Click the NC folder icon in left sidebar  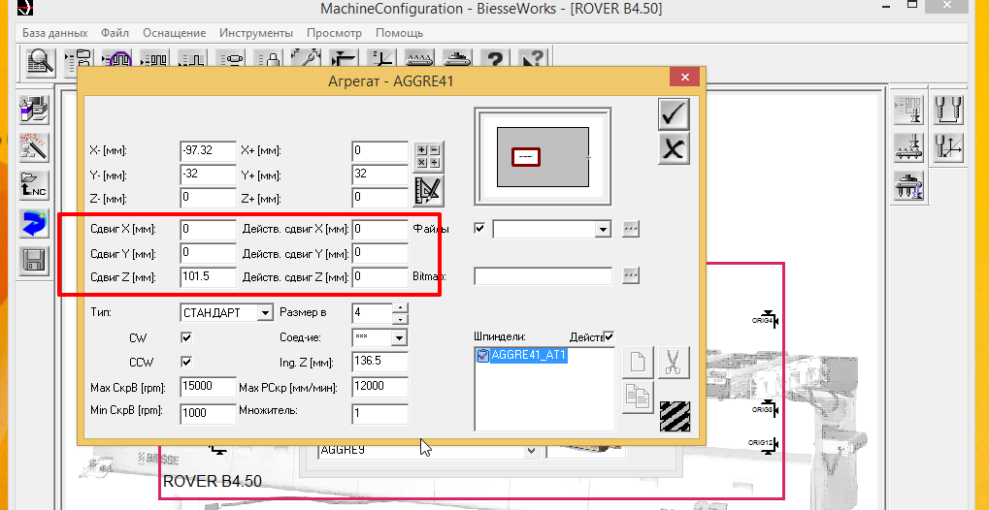(x=34, y=185)
